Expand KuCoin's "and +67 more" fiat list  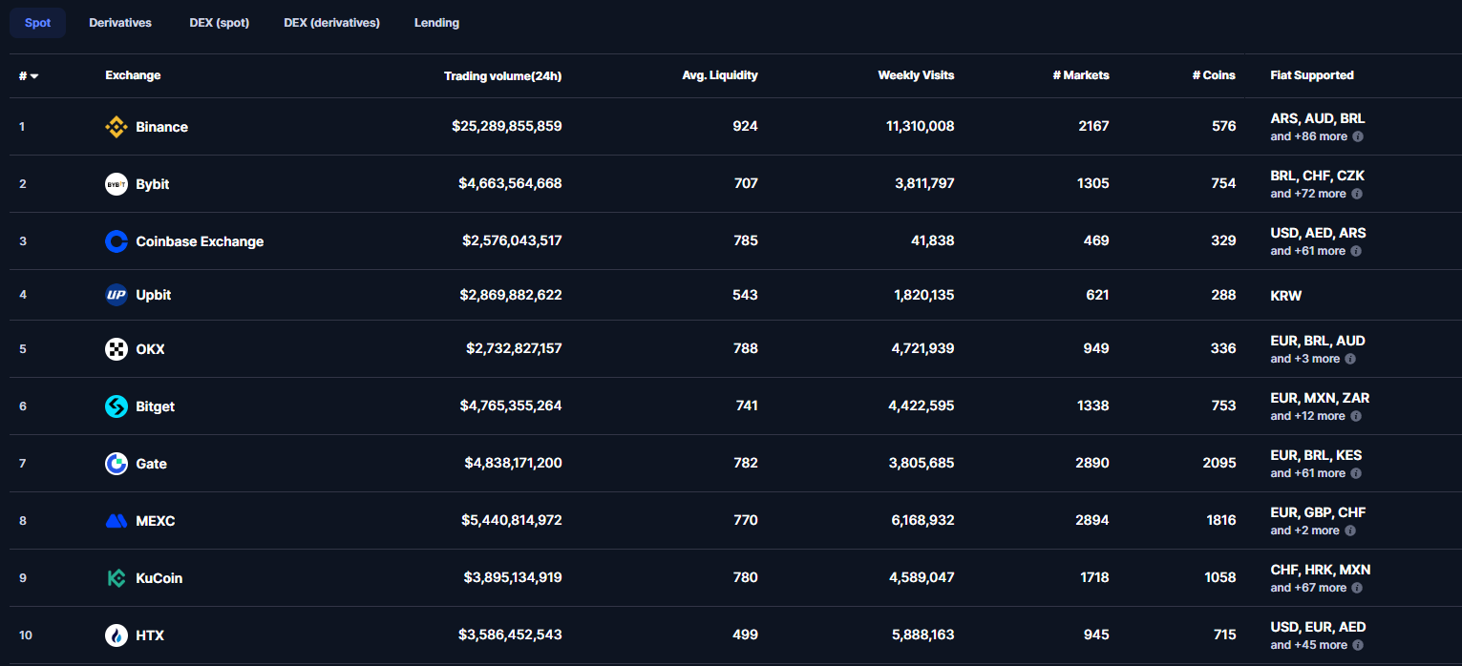(1307, 588)
